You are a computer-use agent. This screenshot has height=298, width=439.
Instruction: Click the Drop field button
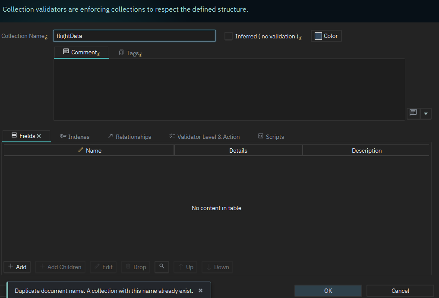click(x=136, y=267)
